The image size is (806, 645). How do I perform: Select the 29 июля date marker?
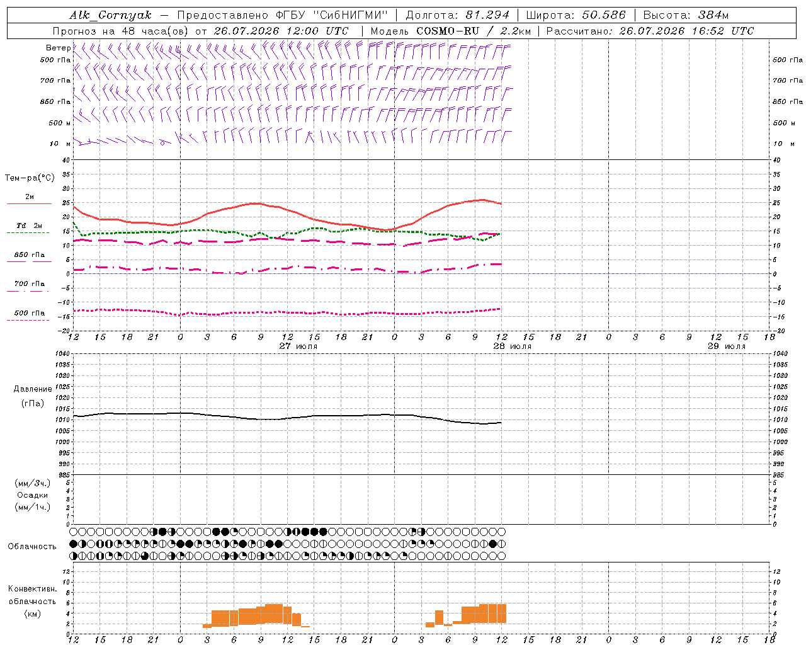727,346
